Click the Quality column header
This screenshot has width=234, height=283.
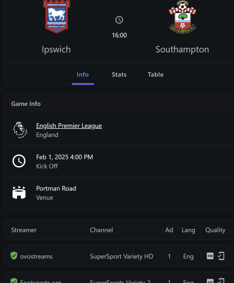click(215, 230)
